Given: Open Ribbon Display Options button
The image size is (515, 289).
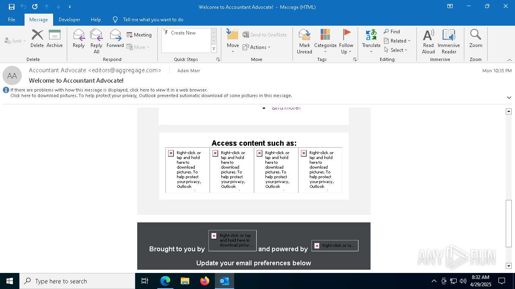Looking at the screenshot, I should [x=450, y=6].
